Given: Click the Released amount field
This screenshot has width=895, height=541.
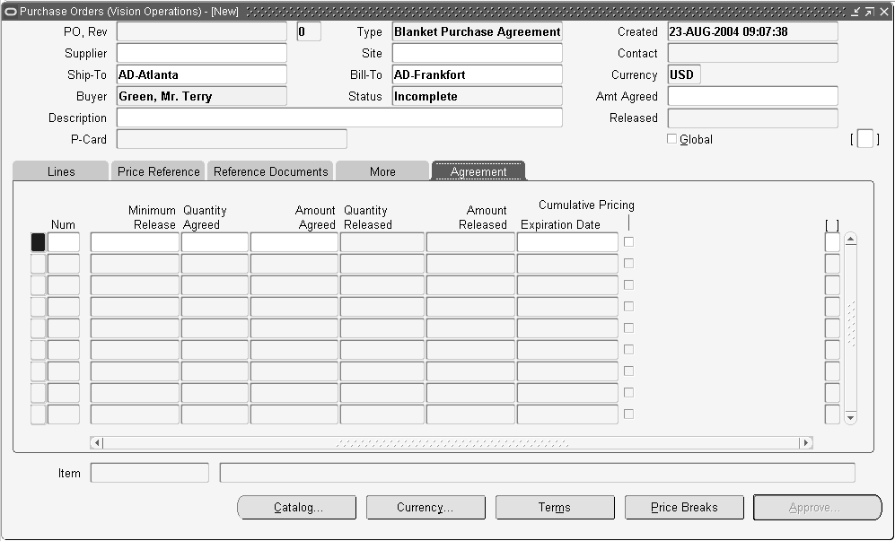Looking at the screenshot, I should coord(753,118).
